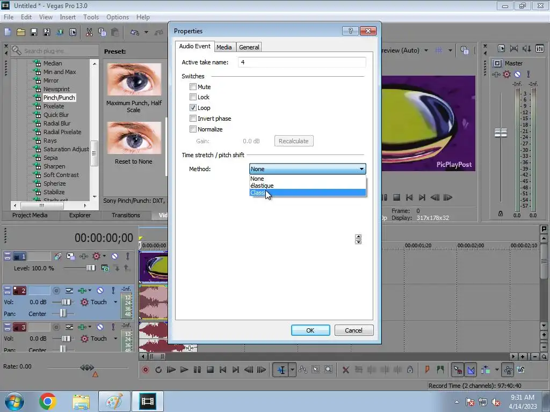The height and width of the screenshot is (412, 550).
Task: Open Touch automation dropdown on track 3
Action: point(115,339)
